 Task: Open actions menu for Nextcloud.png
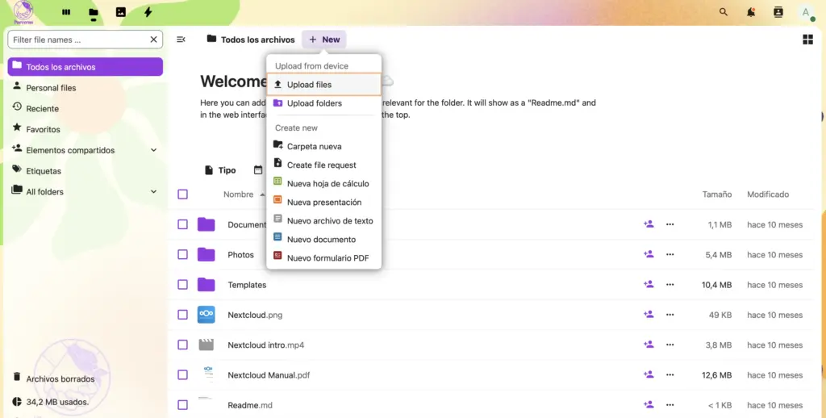pos(670,315)
